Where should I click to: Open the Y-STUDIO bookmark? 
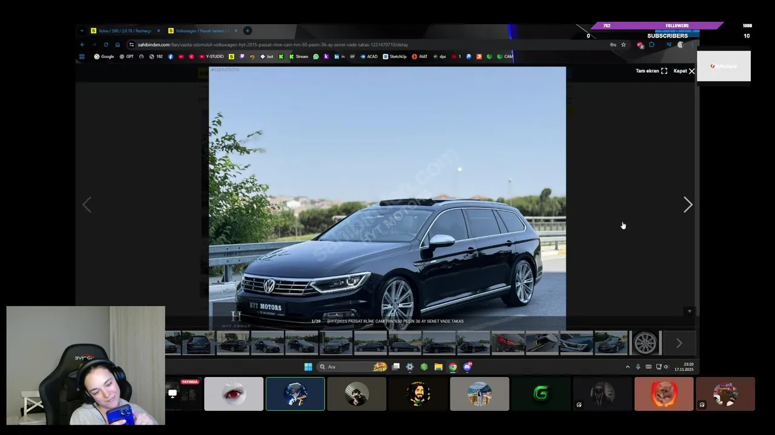pos(211,57)
